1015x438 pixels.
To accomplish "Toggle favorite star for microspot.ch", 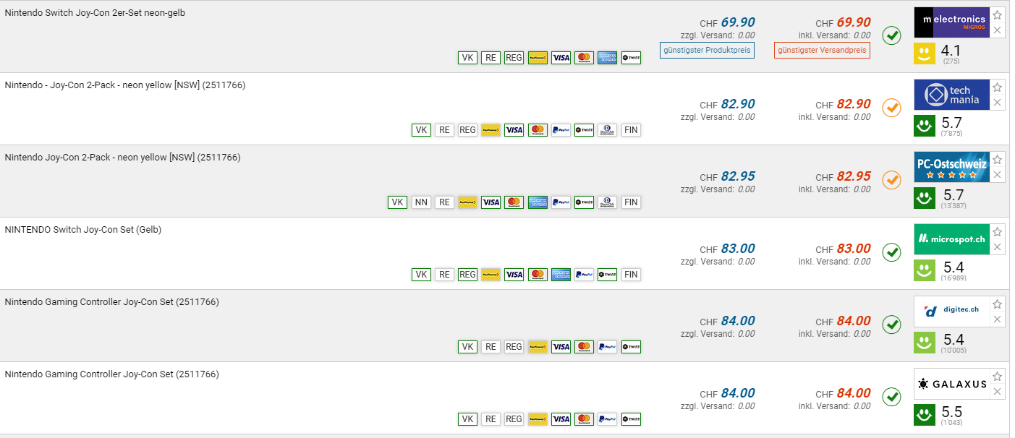I will point(998,232).
